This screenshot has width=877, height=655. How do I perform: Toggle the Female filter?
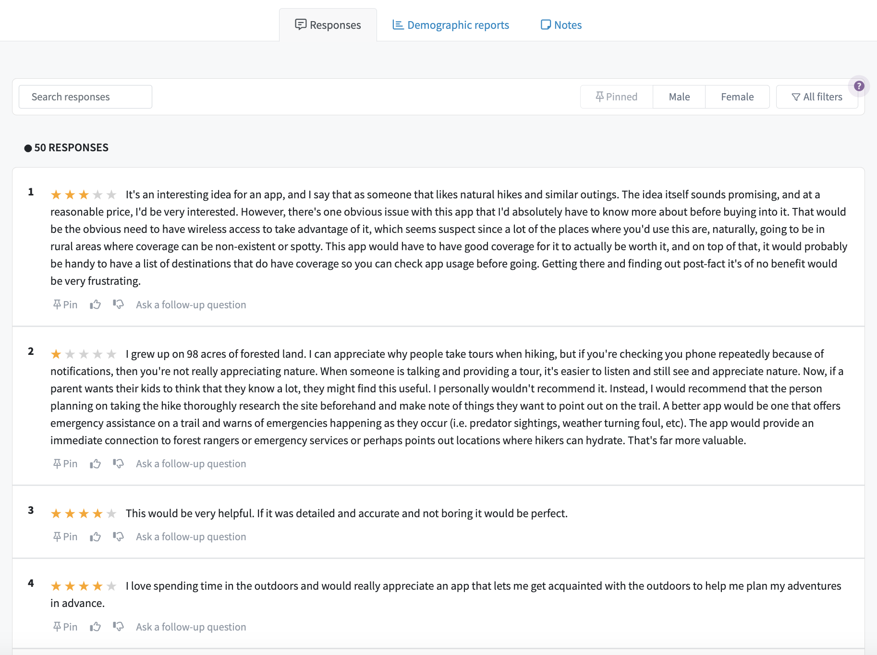pyautogui.click(x=737, y=97)
